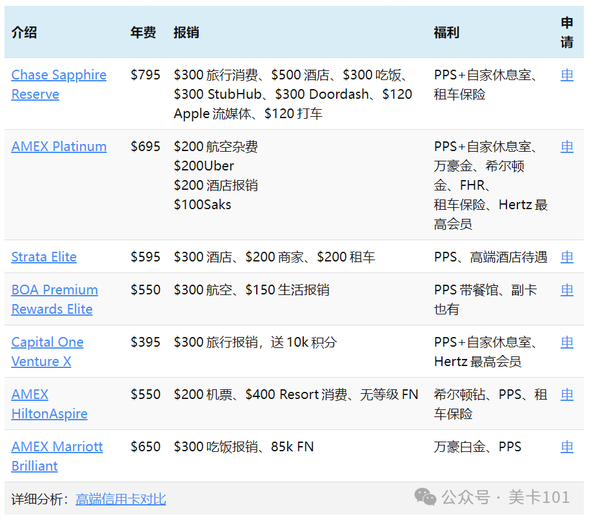Select '希尔顿钻、PPS、租车保险' benefits text

coord(490,404)
